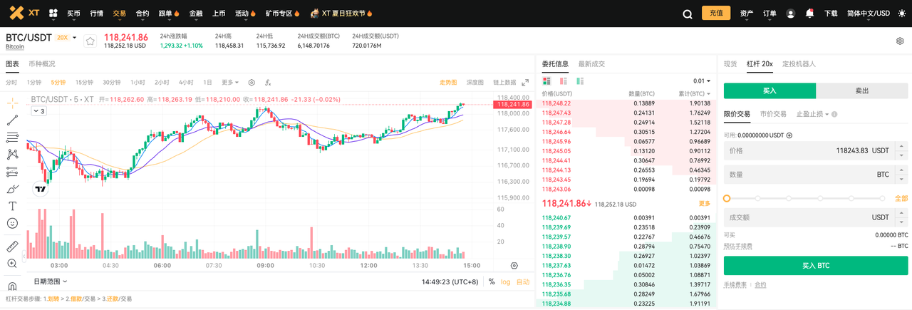Open the 简体中文/USD language dropdown
The image size is (912, 310).
[x=869, y=14]
